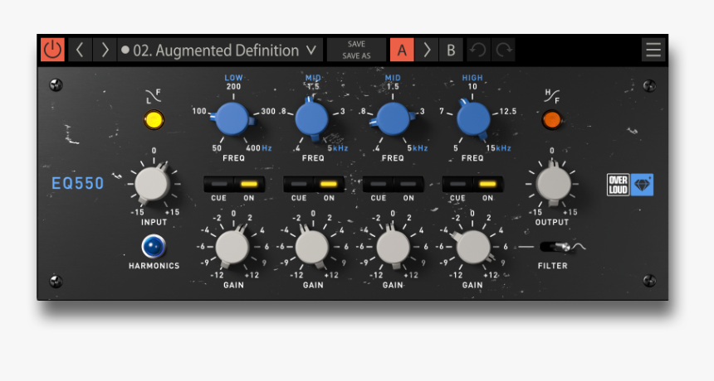Select the B comparison slot

click(x=452, y=50)
